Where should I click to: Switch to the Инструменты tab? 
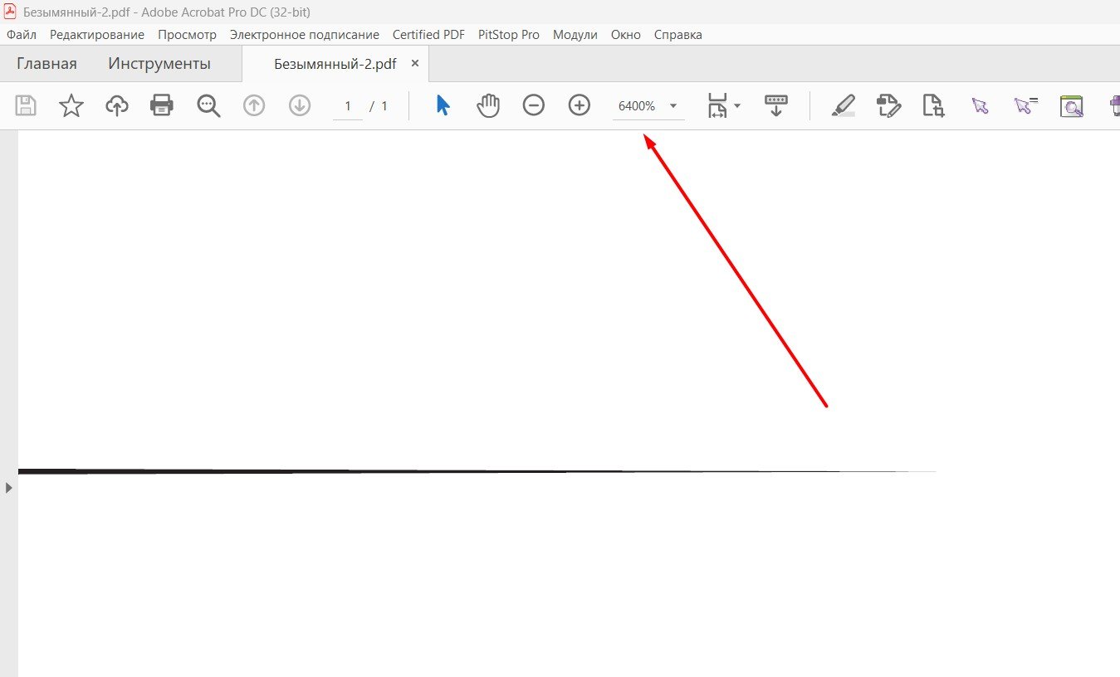click(x=159, y=64)
